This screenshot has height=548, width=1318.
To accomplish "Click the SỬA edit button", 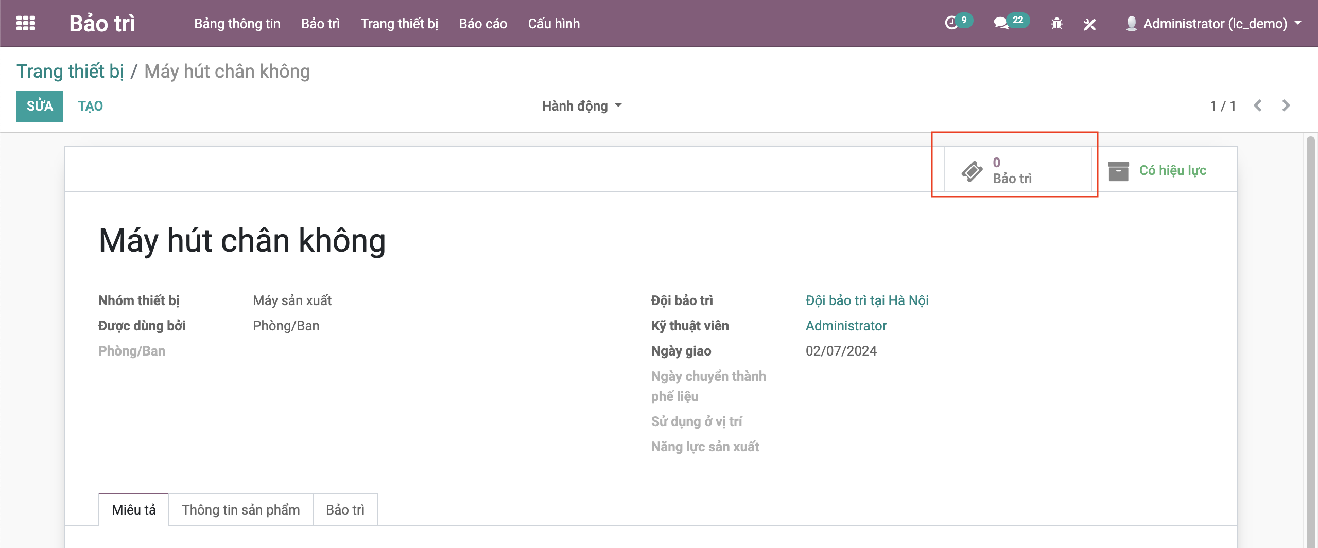I will coord(40,106).
